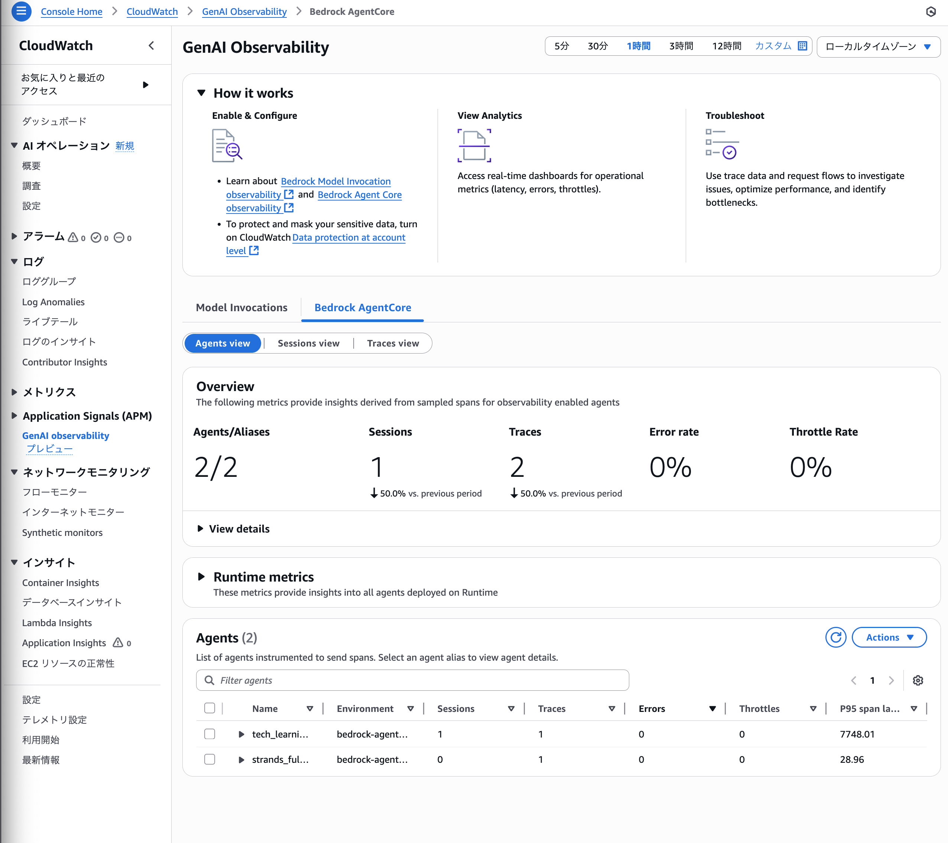The height and width of the screenshot is (843, 948).
Task: Open Log Anomalies in the sidebar
Action: coord(53,302)
